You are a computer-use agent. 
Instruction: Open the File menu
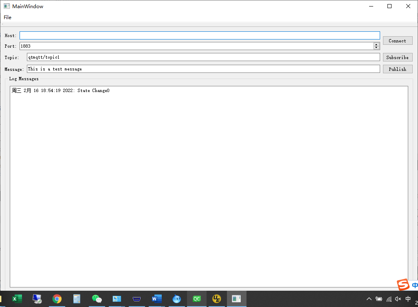pos(7,18)
